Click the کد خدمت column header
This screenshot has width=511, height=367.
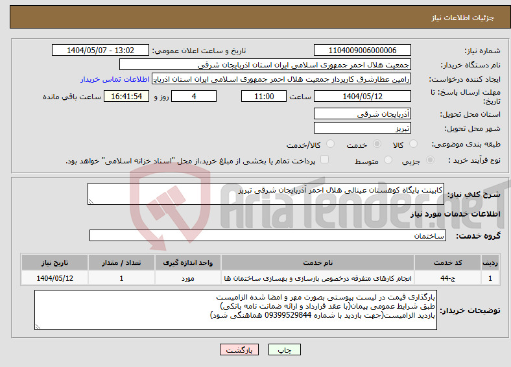coord(448,263)
